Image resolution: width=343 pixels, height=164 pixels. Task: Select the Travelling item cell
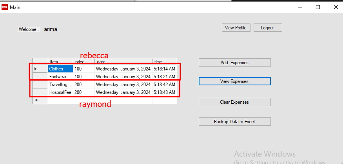[x=61, y=84]
